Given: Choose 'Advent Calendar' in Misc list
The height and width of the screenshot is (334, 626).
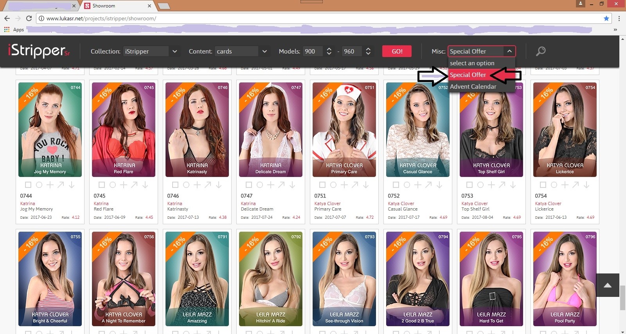Looking at the screenshot, I should [482, 86].
